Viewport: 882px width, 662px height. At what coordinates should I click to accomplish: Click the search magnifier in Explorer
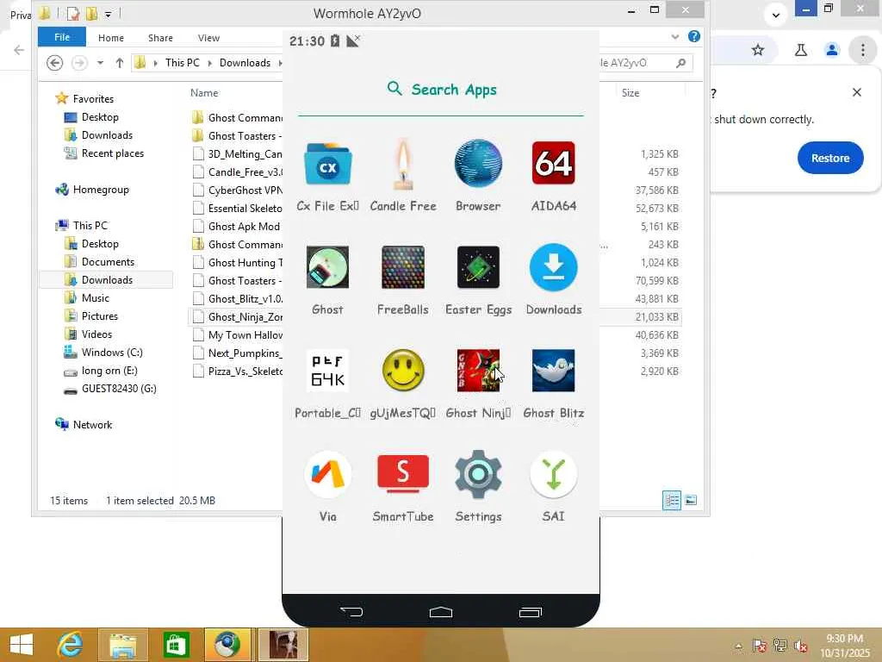680,62
